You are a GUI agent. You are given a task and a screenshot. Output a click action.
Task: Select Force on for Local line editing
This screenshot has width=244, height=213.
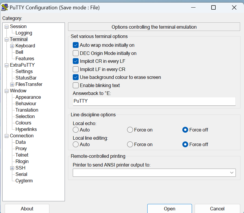[130, 144]
